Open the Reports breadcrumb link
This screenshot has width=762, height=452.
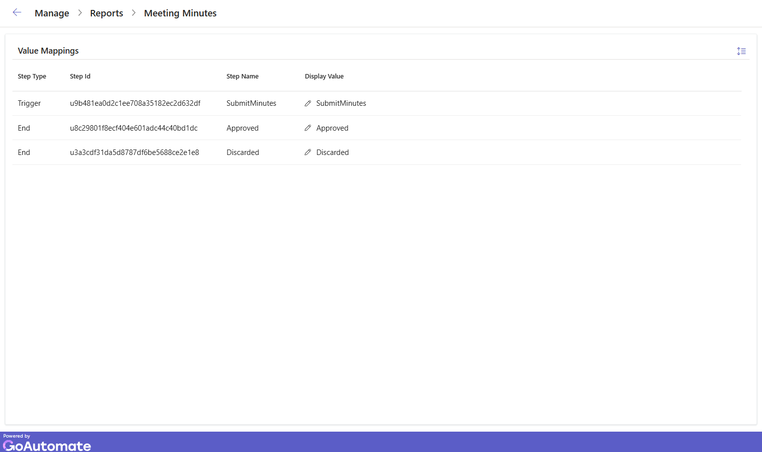pyautogui.click(x=106, y=13)
